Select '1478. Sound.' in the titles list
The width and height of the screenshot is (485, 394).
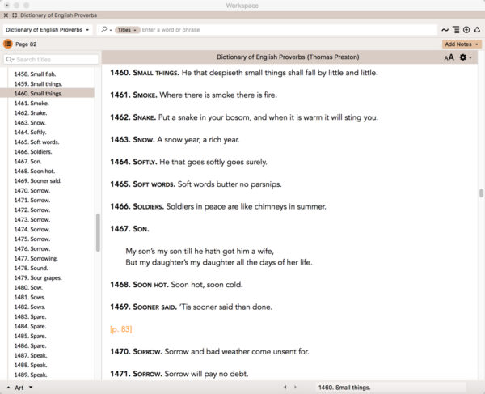tap(31, 268)
